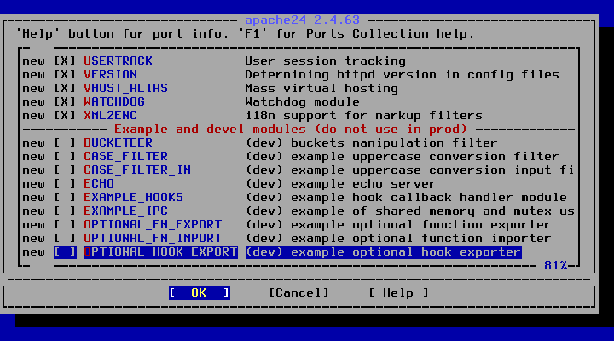This screenshot has width=614, height=341.
Task: Select the BUCKETEER option name
Action: (119, 143)
